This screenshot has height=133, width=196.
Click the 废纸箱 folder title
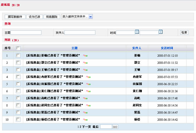[5, 5]
